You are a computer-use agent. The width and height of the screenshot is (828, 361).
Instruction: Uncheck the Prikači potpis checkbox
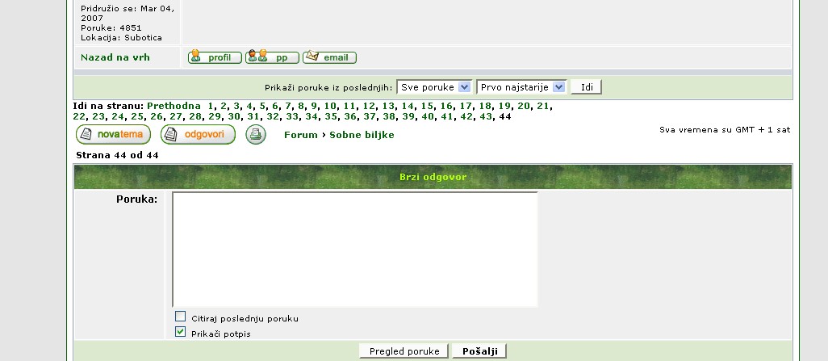coord(181,332)
